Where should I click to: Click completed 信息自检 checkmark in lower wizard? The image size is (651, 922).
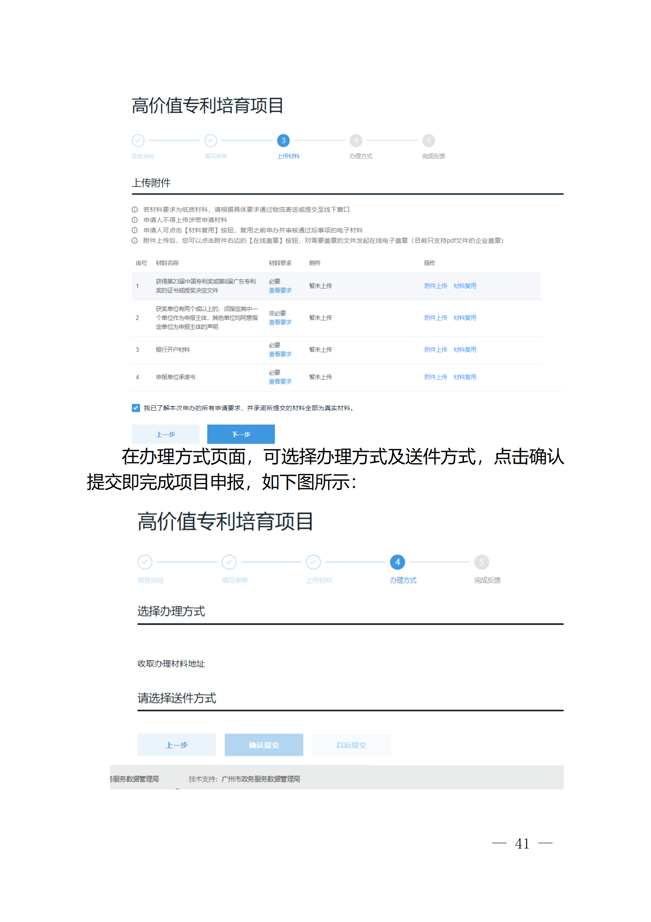(x=145, y=562)
